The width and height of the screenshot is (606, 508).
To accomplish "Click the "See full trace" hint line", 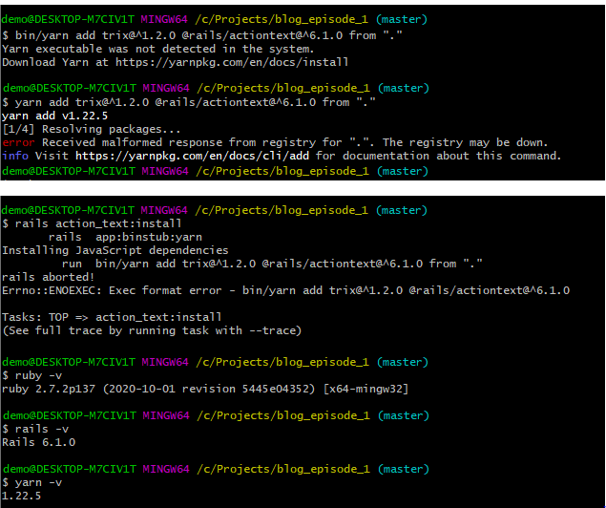I will (151, 330).
